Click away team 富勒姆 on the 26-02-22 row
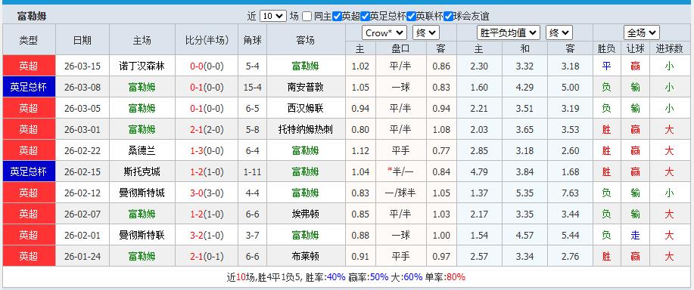The image size is (694, 290). coord(306,150)
